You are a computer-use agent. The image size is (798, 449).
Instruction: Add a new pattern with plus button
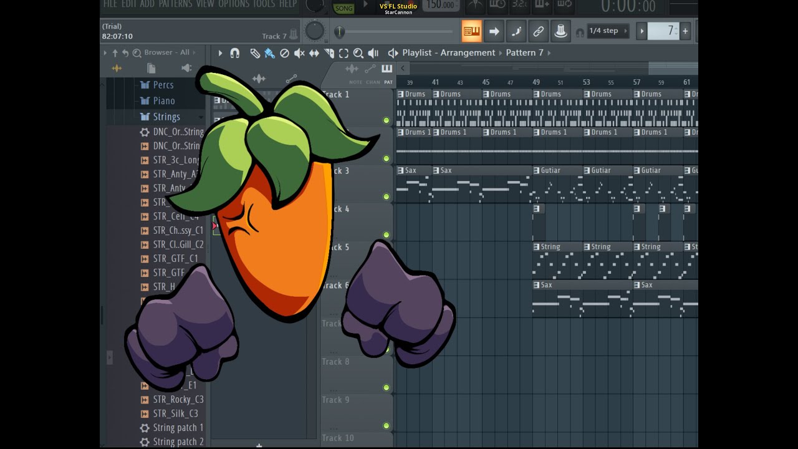pos(685,31)
